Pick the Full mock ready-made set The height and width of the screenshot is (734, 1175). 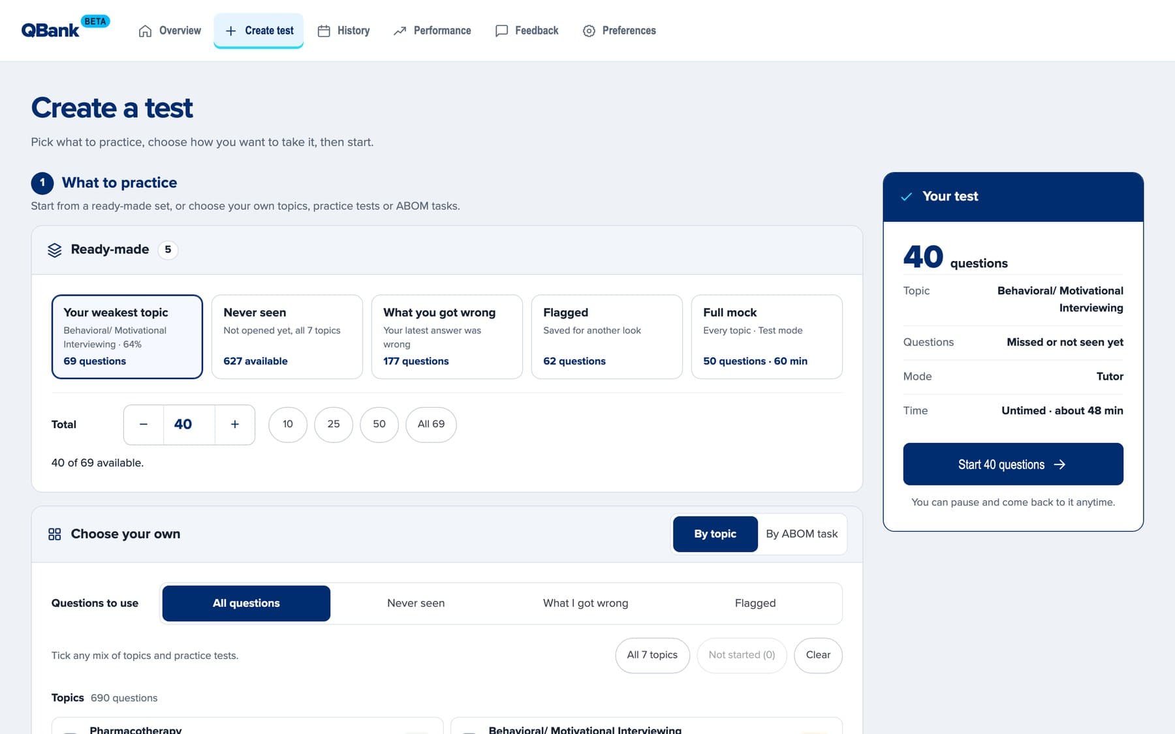point(766,337)
